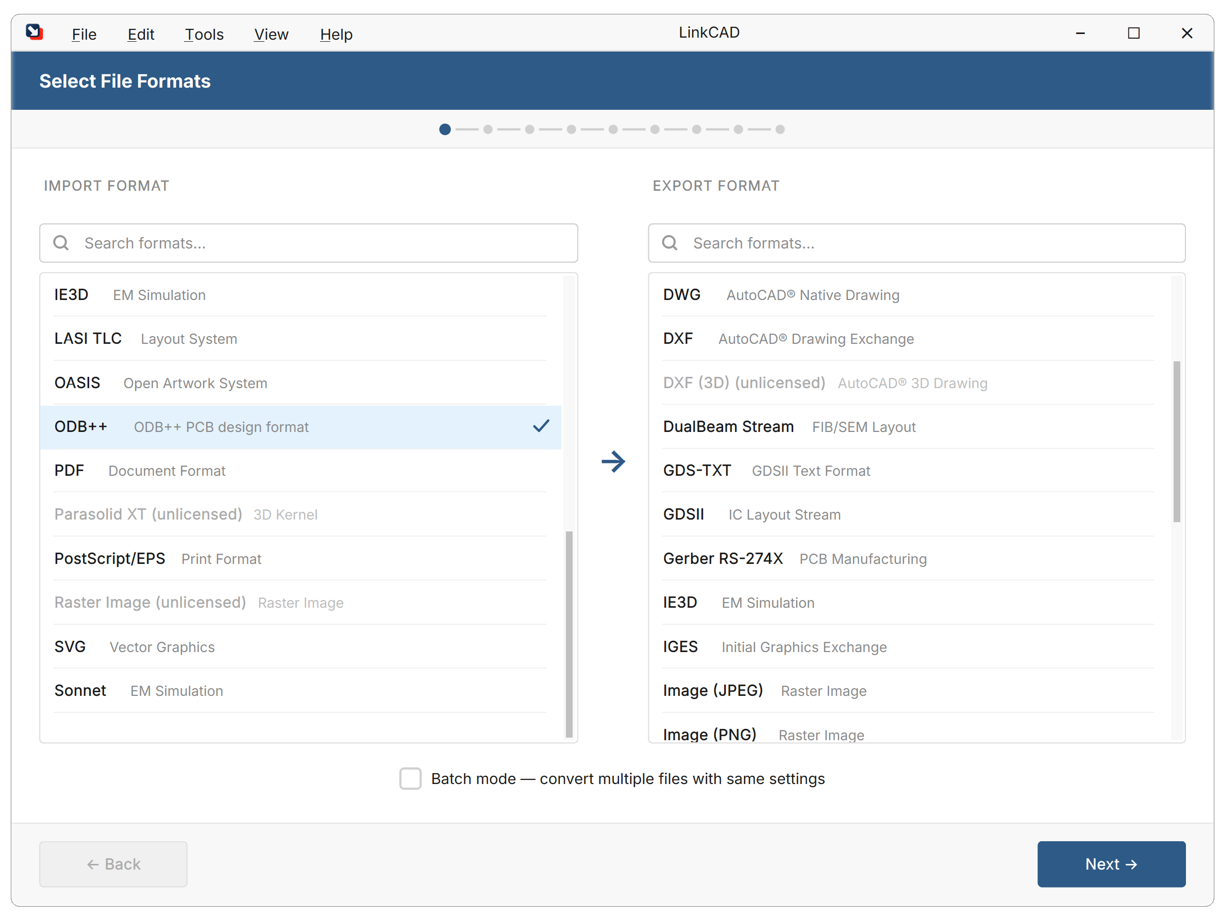Select Image (PNG) export format
This screenshot has width=1221, height=917.
909,728
